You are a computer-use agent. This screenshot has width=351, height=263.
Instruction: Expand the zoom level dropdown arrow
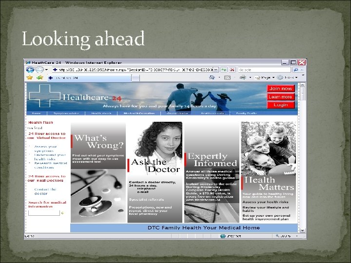tap(297, 236)
